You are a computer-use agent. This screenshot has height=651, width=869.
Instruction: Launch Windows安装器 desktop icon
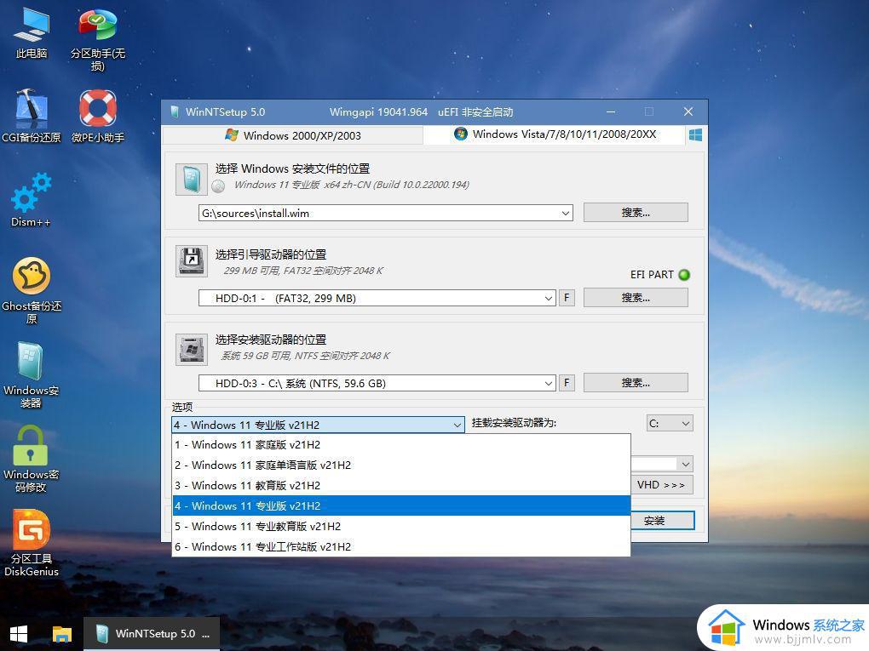tap(32, 375)
